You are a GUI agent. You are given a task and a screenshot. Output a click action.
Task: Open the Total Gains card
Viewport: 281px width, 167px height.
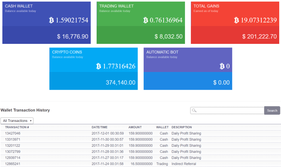(x=235, y=23)
